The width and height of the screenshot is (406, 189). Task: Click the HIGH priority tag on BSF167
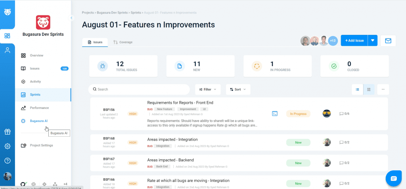(x=133, y=163)
